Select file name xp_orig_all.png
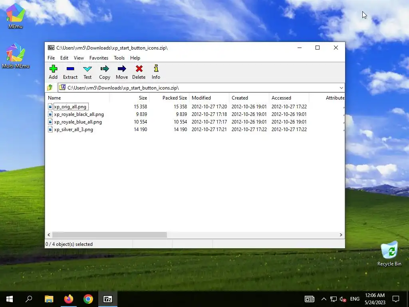Viewport: 409px width, 307px height. (x=70, y=106)
